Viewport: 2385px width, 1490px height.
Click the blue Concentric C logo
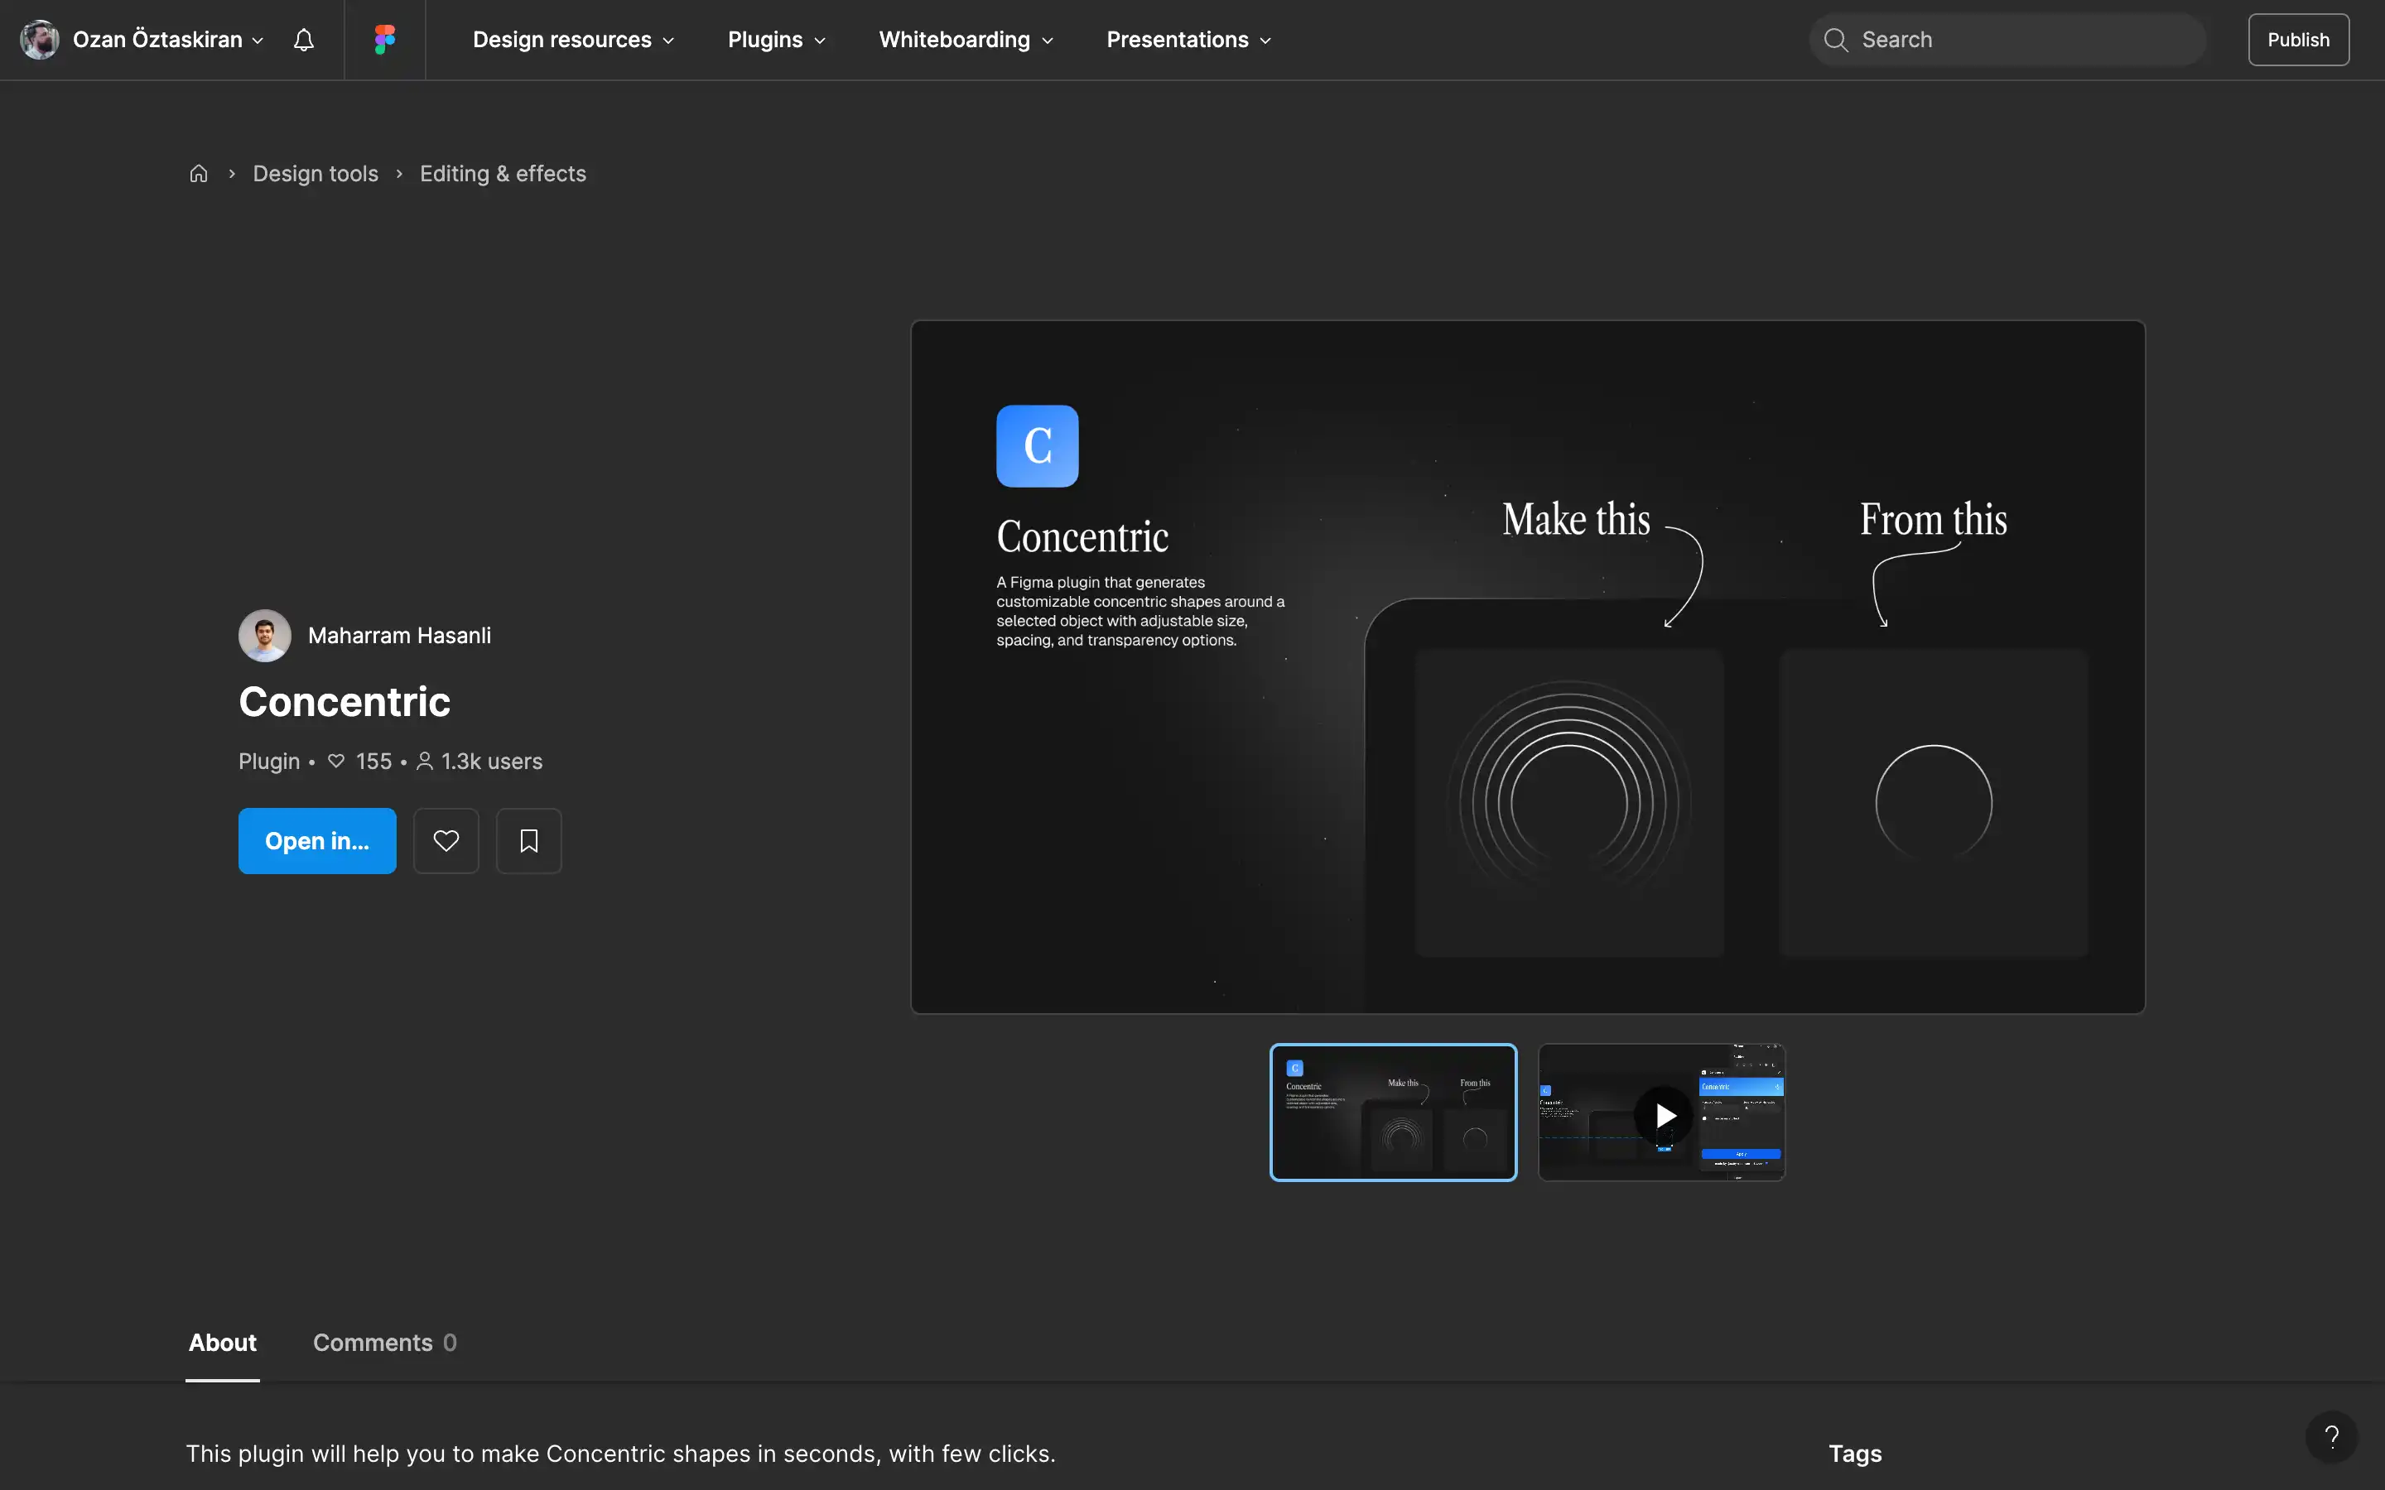[x=1037, y=445]
